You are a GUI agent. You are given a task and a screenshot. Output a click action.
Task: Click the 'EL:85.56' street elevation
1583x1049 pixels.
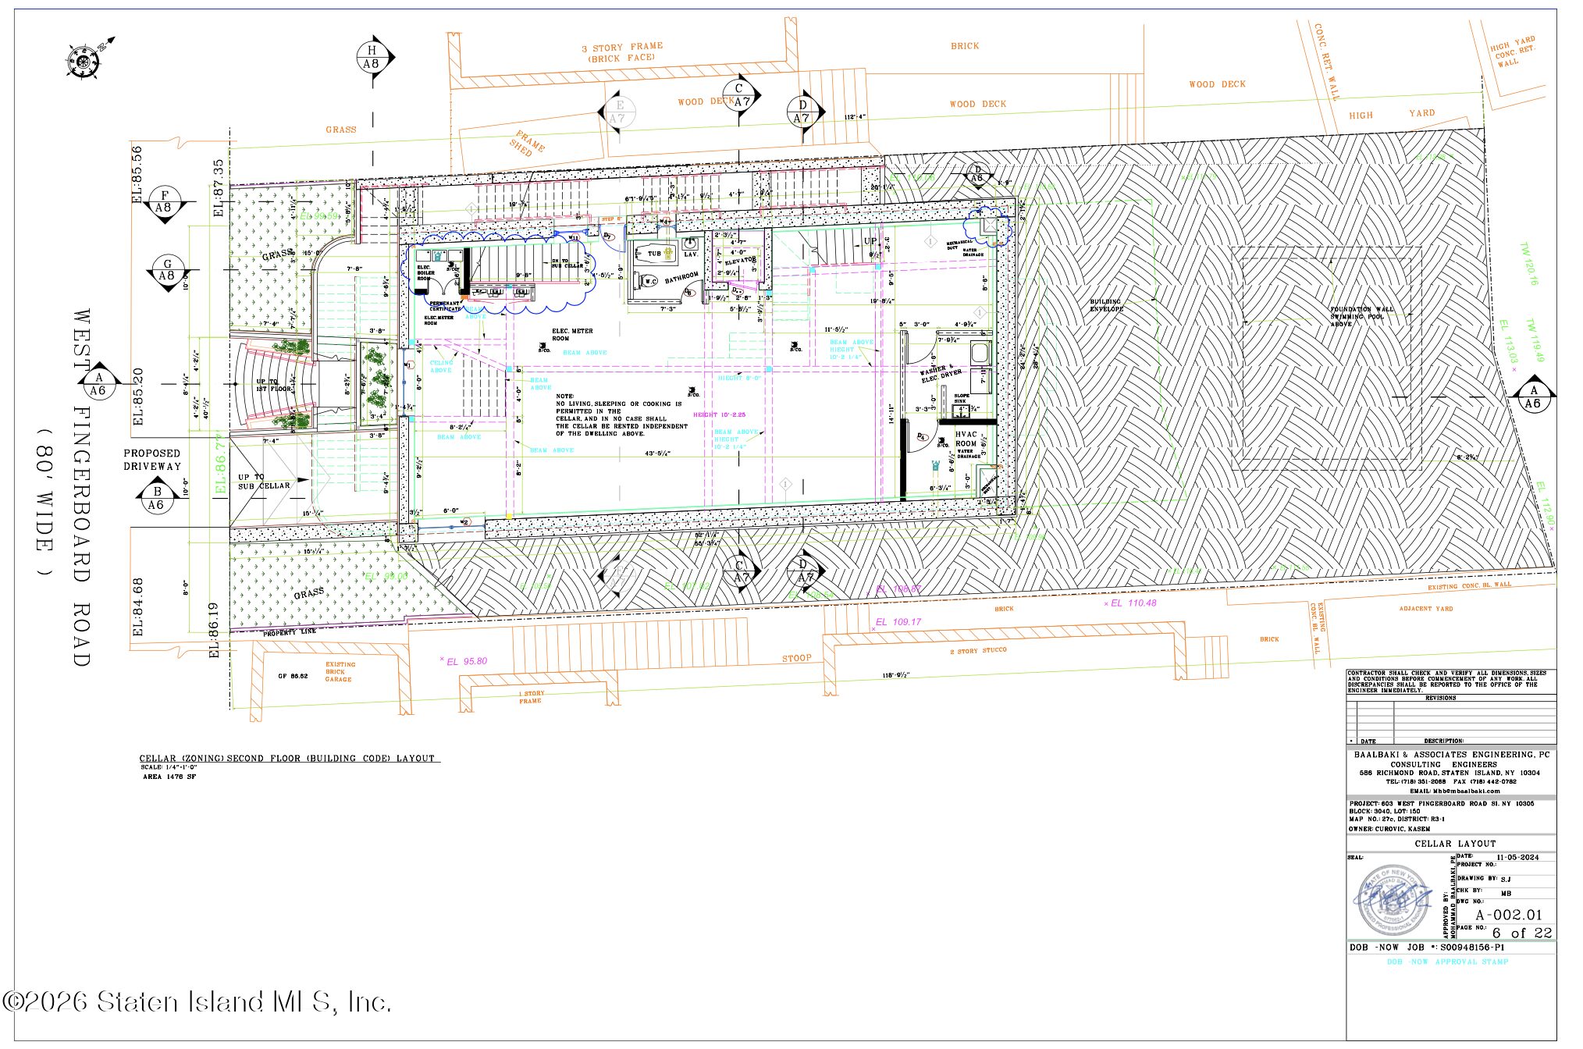[137, 173]
